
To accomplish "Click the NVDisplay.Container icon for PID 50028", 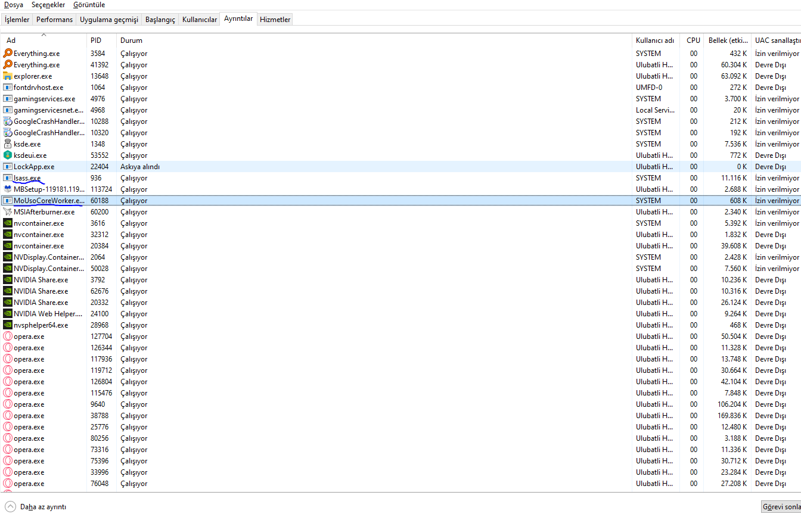I will tap(8, 268).
